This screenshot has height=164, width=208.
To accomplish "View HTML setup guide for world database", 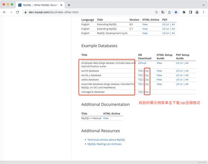I will [159, 71].
